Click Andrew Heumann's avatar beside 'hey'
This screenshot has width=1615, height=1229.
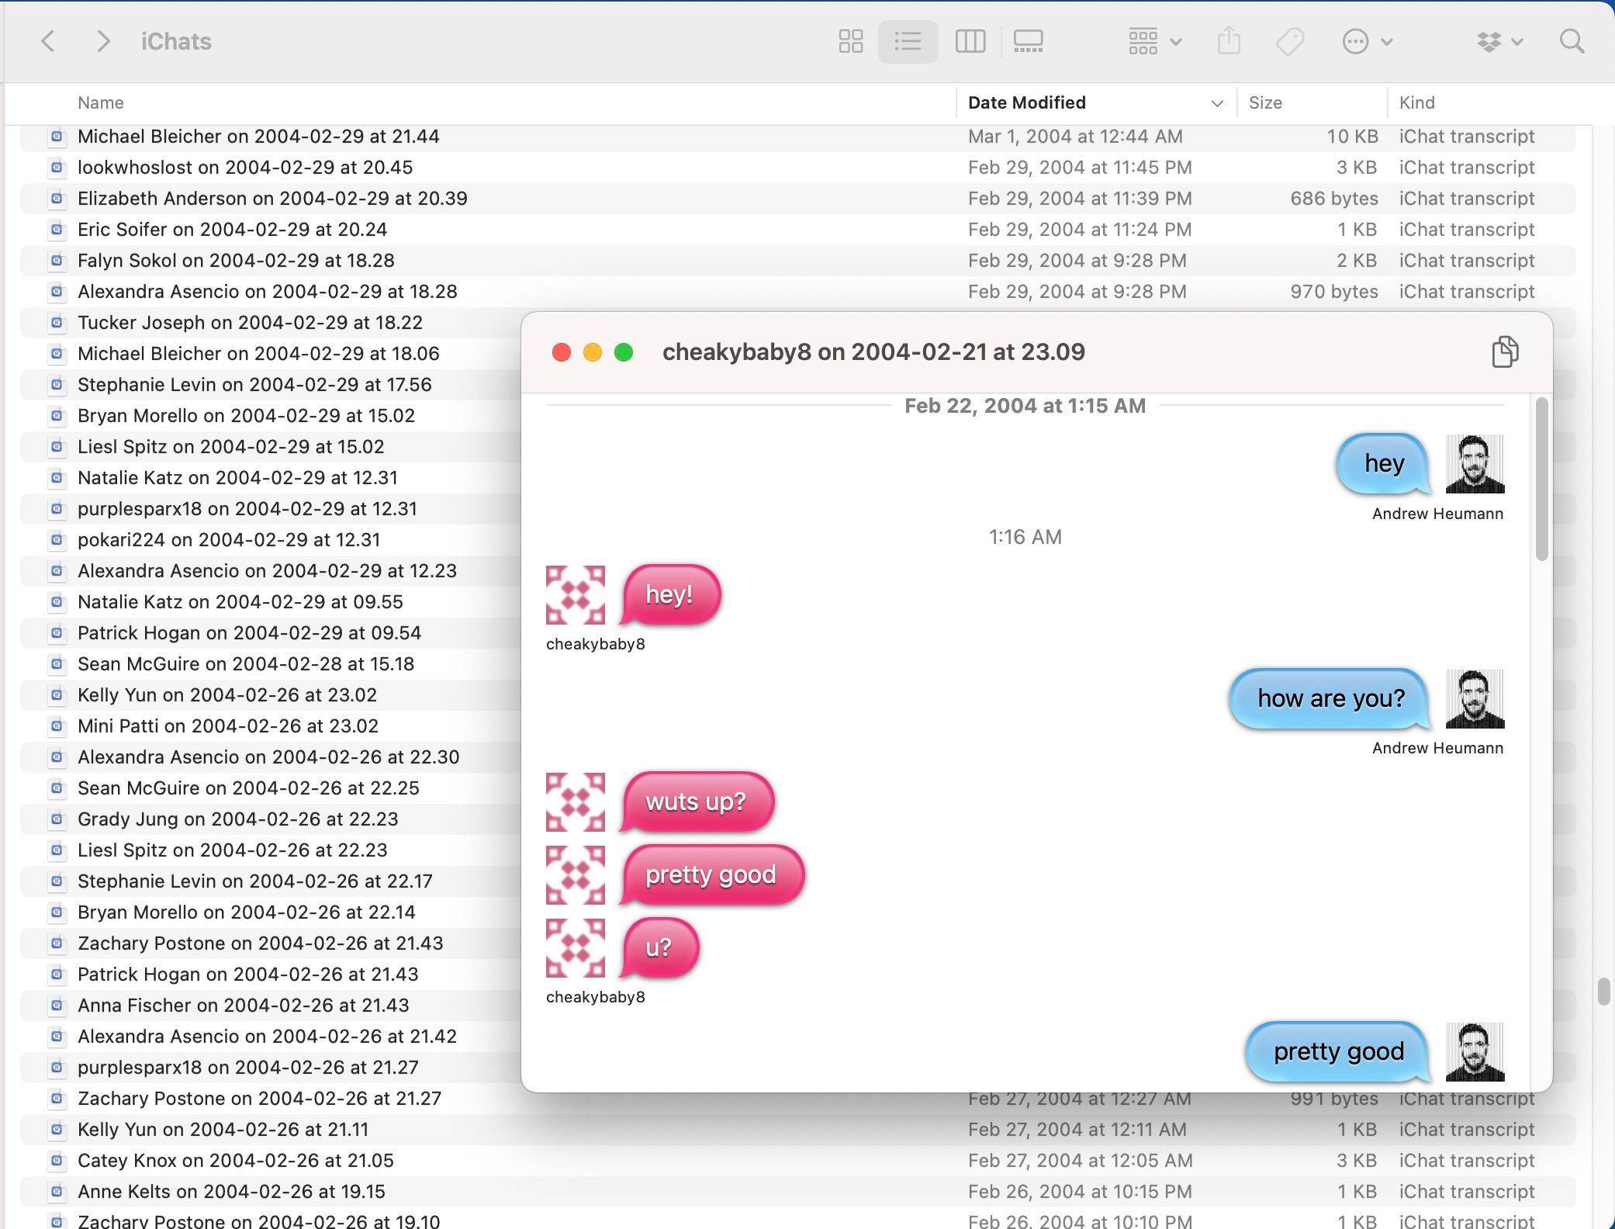click(1475, 464)
